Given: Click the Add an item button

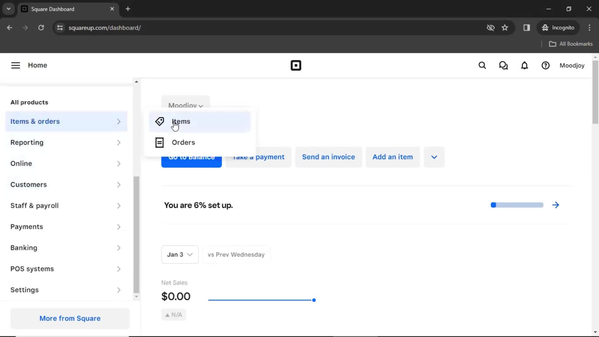Looking at the screenshot, I should tap(393, 157).
